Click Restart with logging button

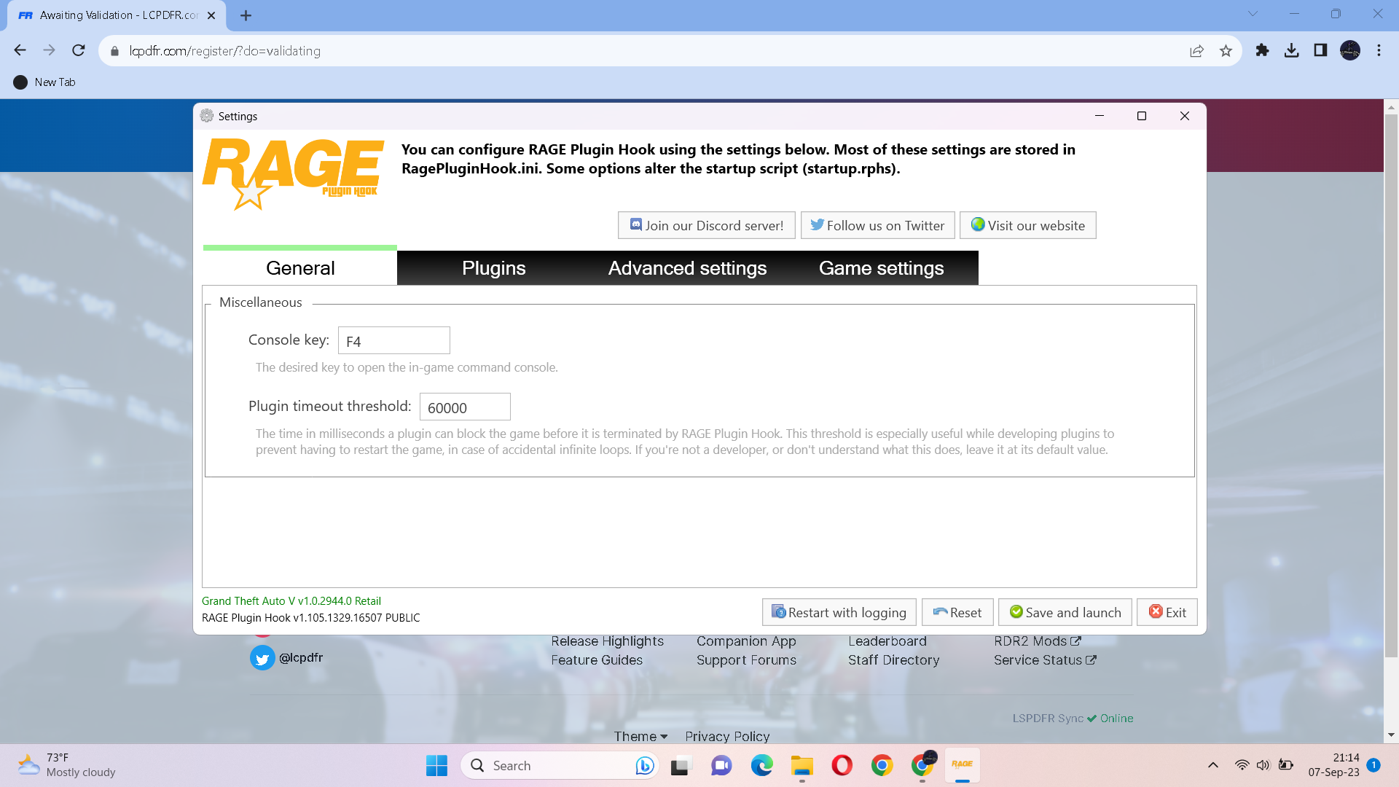pyautogui.click(x=839, y=613)
